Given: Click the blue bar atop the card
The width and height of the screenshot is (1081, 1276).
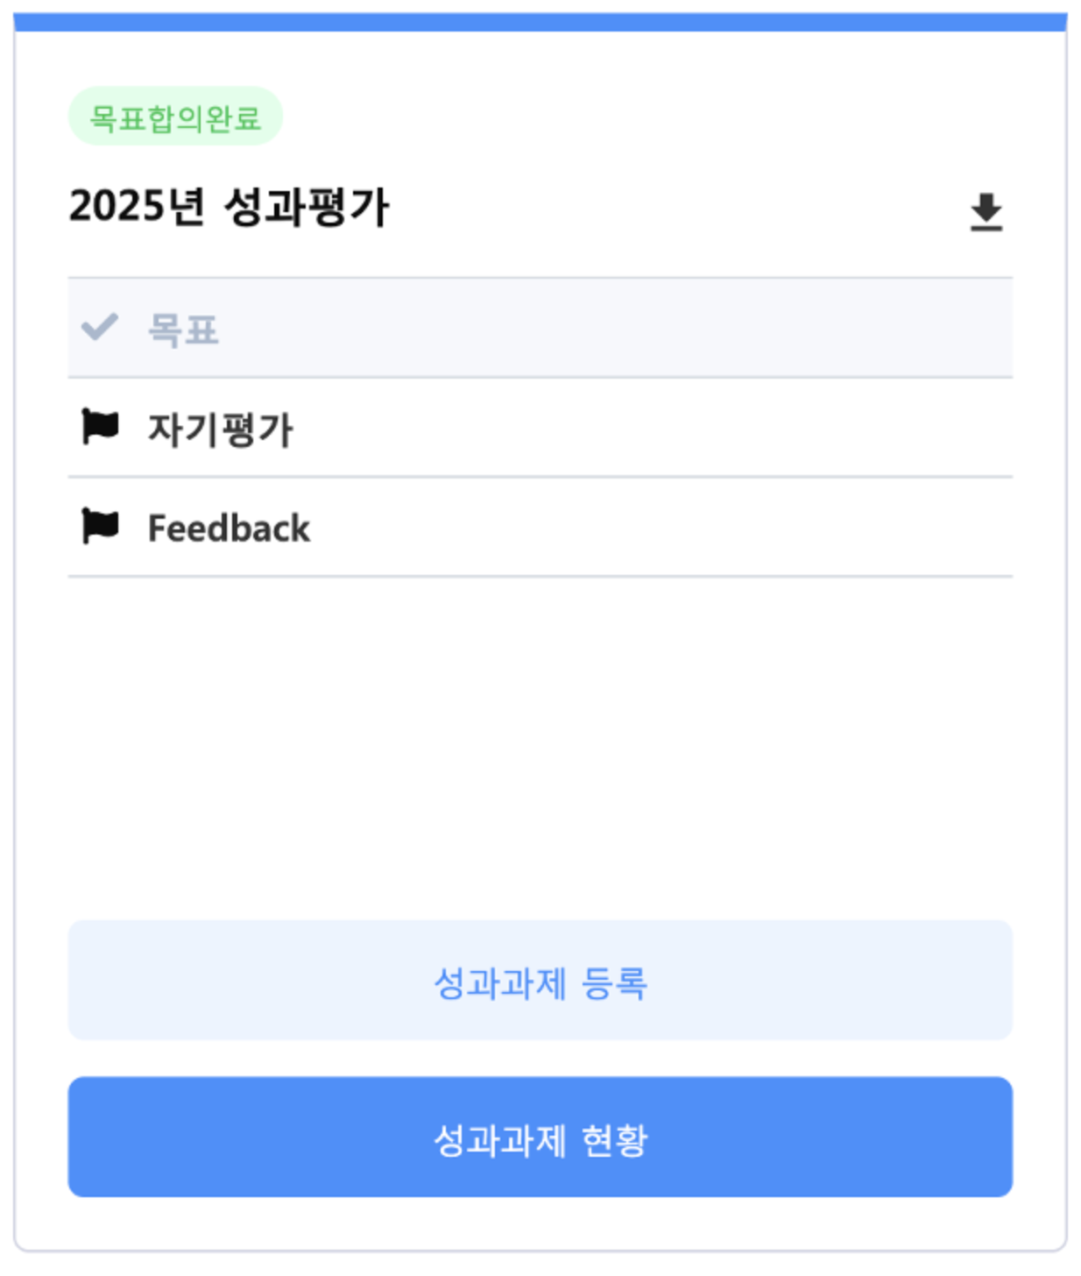Looking at the screenshot, I should 540,22.
